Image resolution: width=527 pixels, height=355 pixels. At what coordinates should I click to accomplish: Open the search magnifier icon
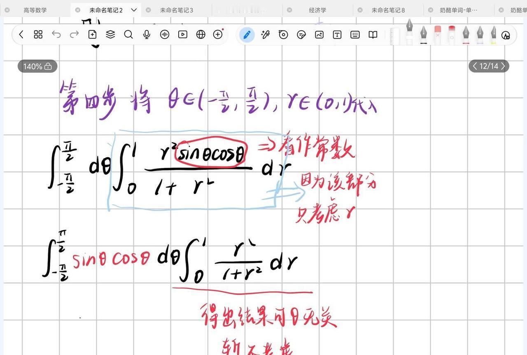pyautogui.click(x=128, y=35)
